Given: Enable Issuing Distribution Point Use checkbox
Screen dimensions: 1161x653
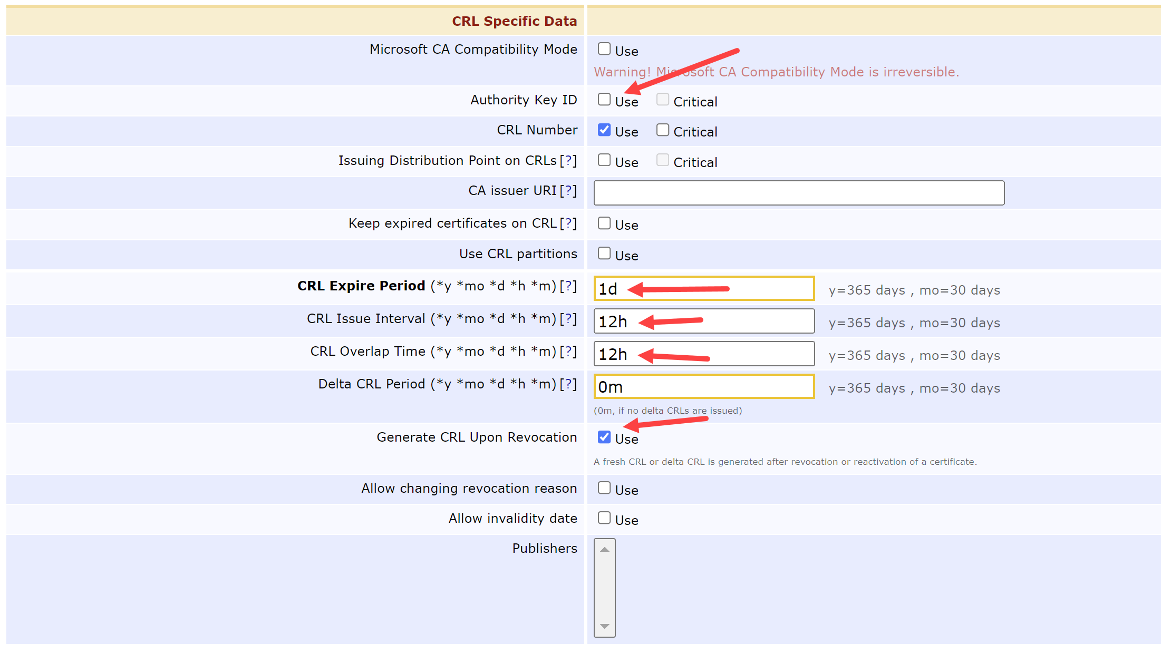Looking at the screenshot, I should [604, 160].
